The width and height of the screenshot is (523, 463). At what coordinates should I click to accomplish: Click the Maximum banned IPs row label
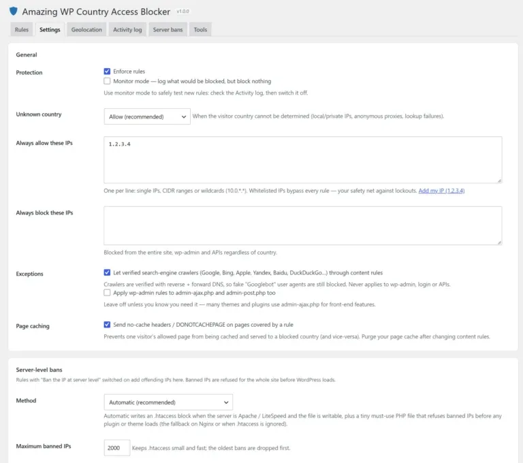(44, 446)
